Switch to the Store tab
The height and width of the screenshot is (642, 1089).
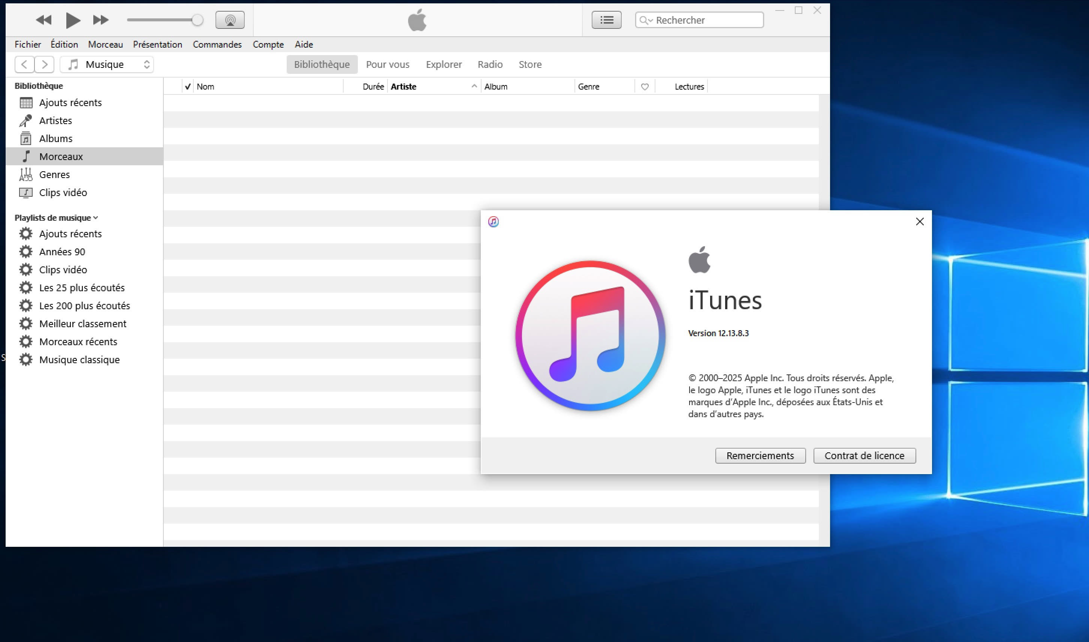pos(530,64)
